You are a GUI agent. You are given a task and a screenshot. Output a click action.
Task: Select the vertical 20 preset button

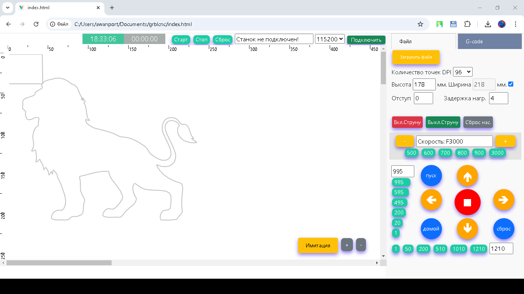[397, 223]
